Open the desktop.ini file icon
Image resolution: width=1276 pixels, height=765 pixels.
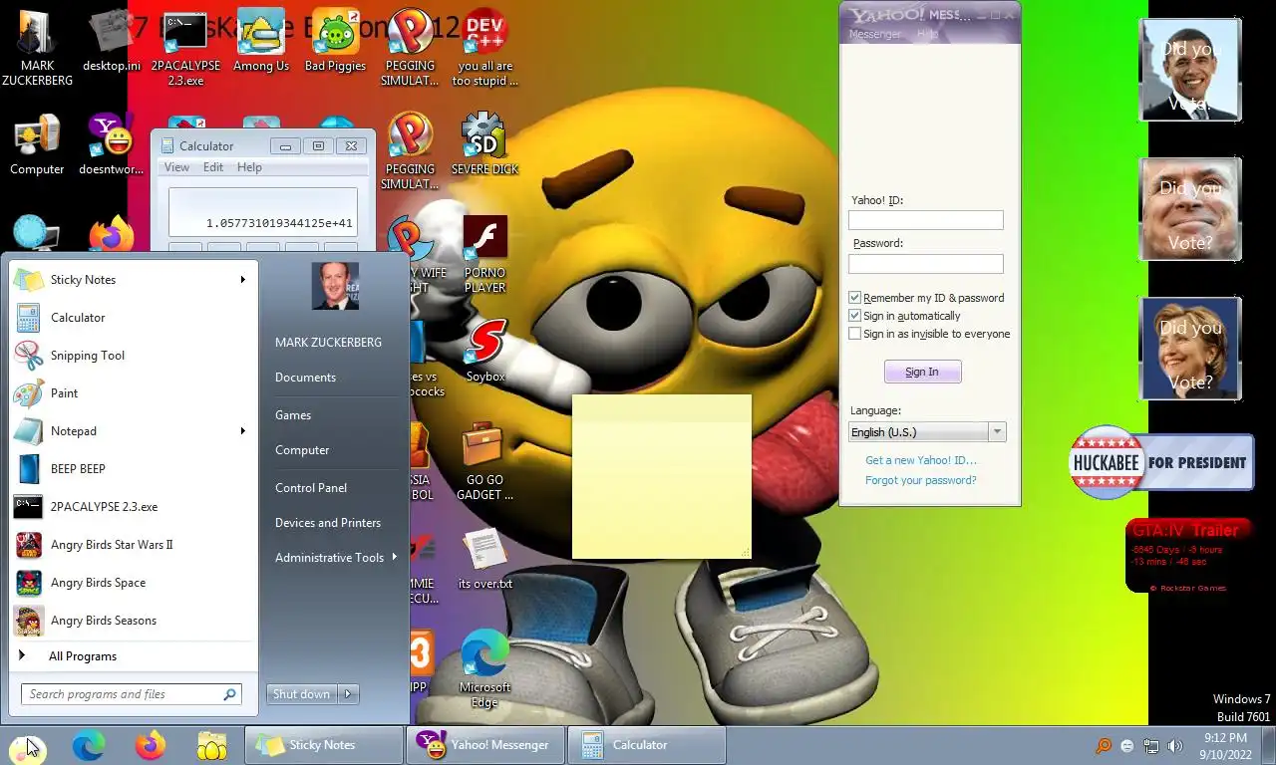click(112, 42)
